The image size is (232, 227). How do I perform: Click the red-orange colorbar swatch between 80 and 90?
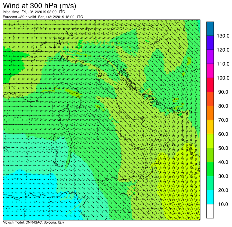pos(210,99)
